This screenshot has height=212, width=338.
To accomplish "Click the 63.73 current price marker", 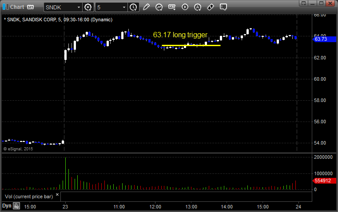I will (324, 39).
